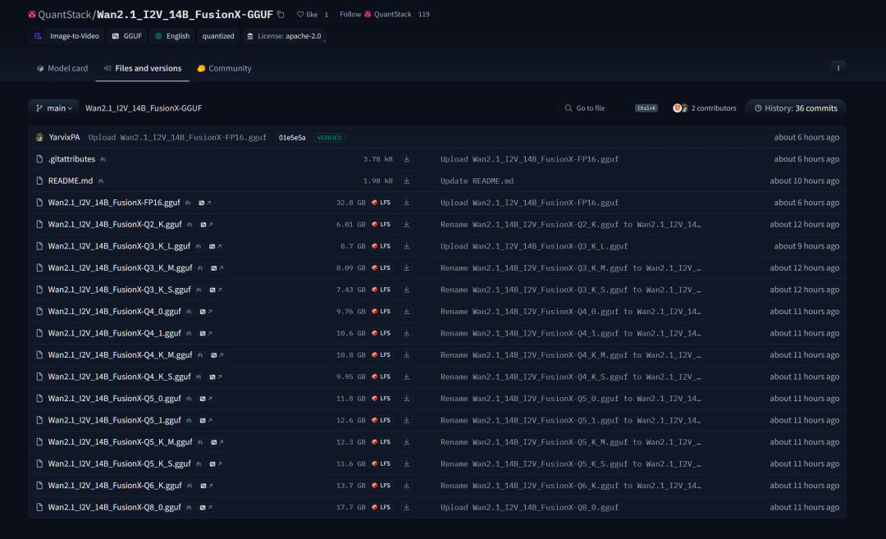Click the VERIFIED commit badge

(x=329, y=137)
